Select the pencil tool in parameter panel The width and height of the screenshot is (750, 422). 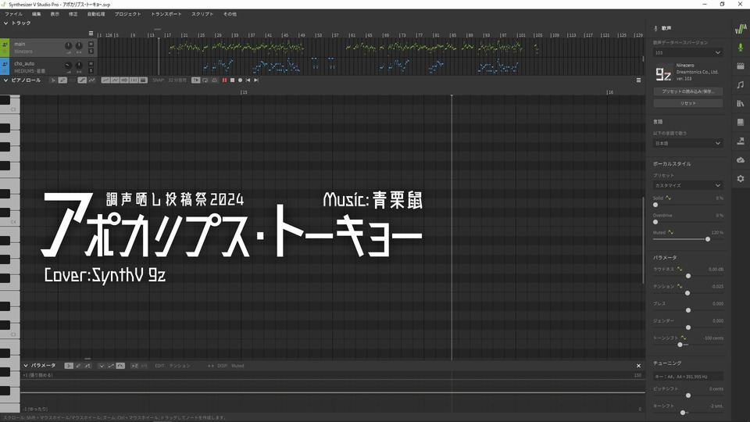click(78, 366)
